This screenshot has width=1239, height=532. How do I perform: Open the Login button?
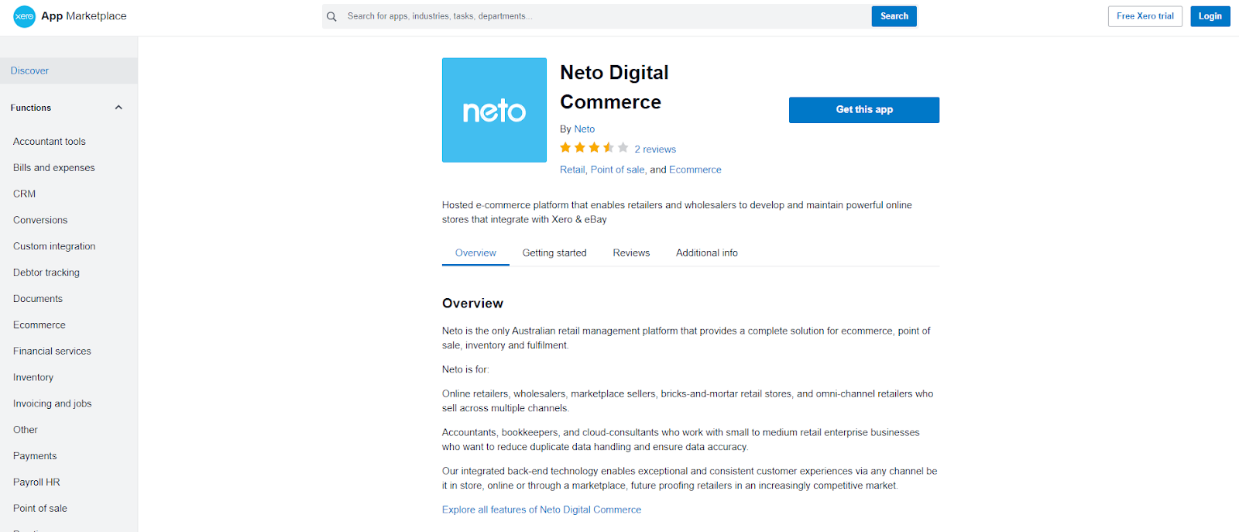pyautogui.click(x=1210, y=16)
